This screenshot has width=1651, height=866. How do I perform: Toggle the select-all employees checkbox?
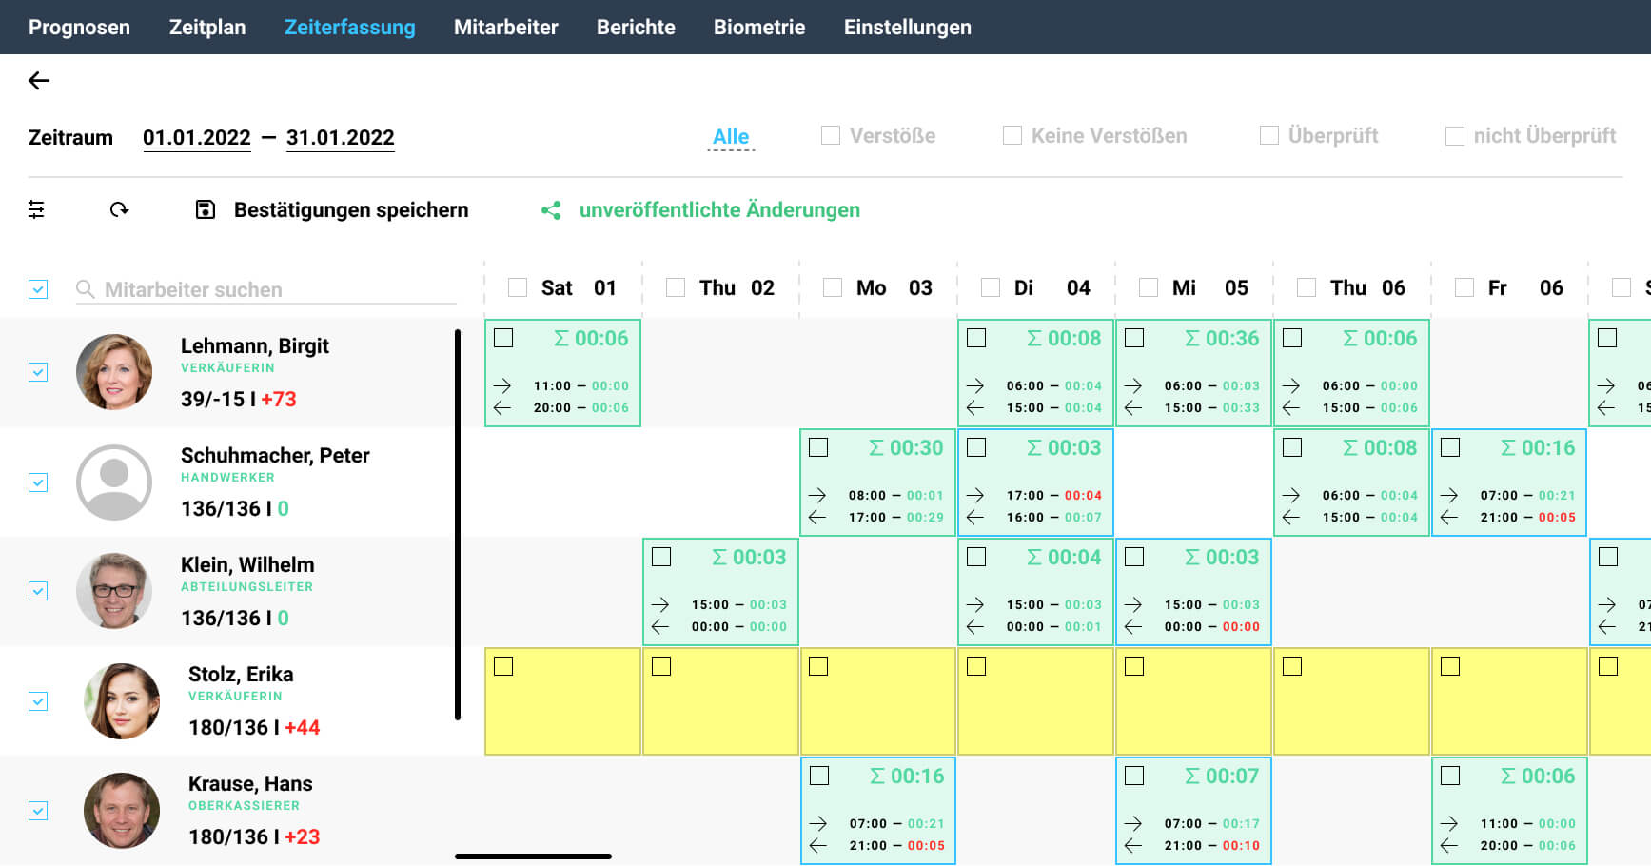[x=38, y=289]
